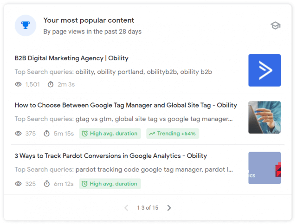The width and height of the screenshot is (297, 224).
Task: Click High avg. duration badge next to 6m 12s
Action: (110, 184)
